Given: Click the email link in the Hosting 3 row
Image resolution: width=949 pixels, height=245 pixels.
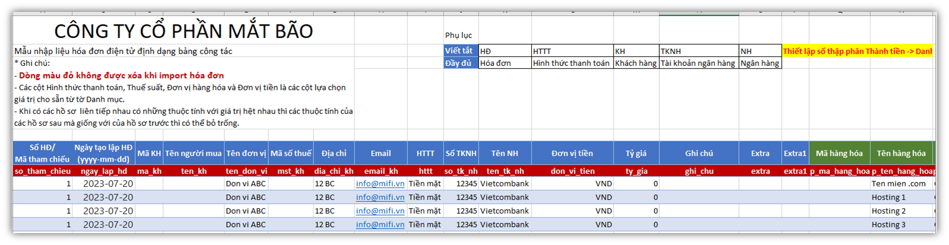Looking at the screenshot, I should click(380, 225).
